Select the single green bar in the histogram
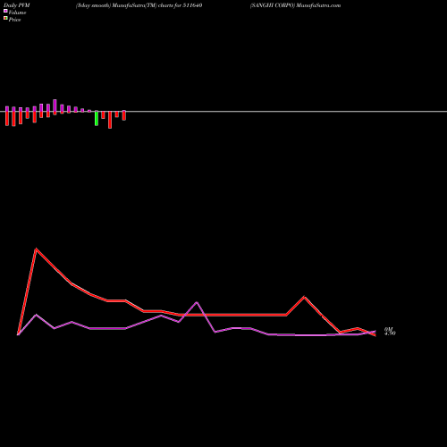The image size is (447, 447). click(97, 118)
